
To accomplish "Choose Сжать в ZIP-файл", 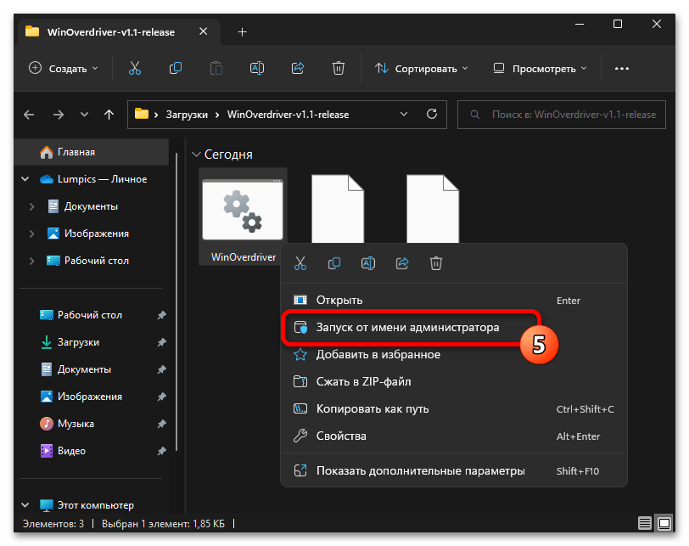I will [453, 381].
